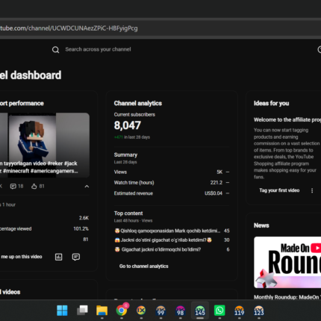Open the three-dot menu in Ideas for you

(x=312, y=190)
